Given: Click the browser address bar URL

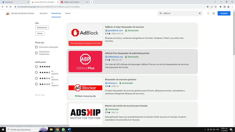Looking at the screenshot, I should (48, 7).
